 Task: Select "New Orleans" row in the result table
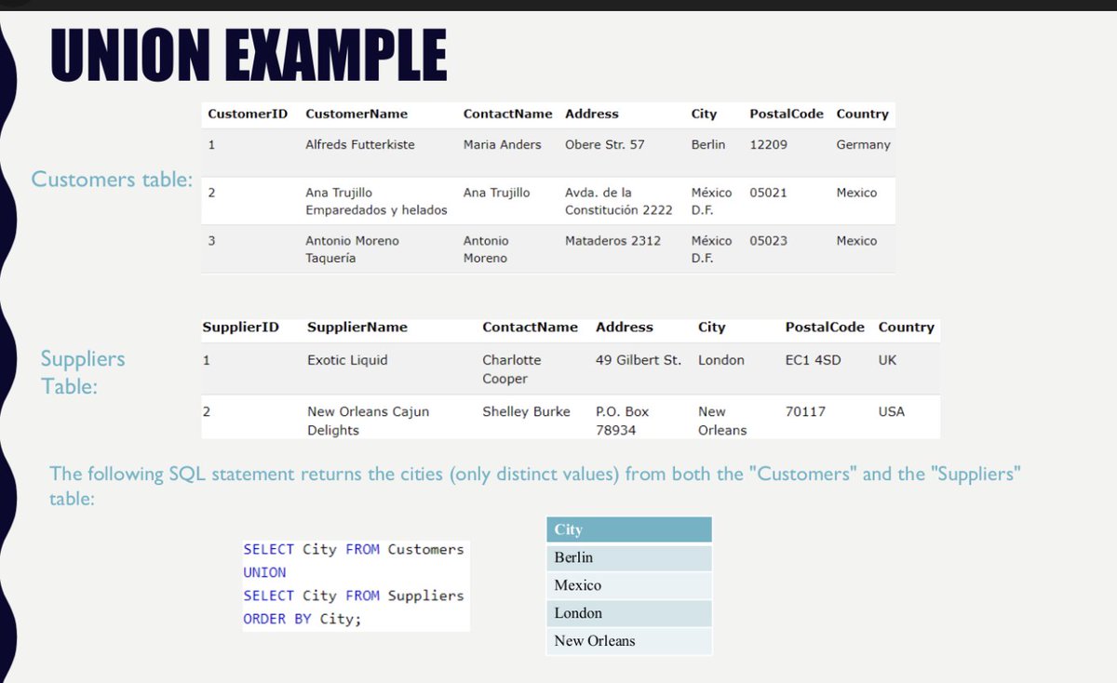coord(628,641)
